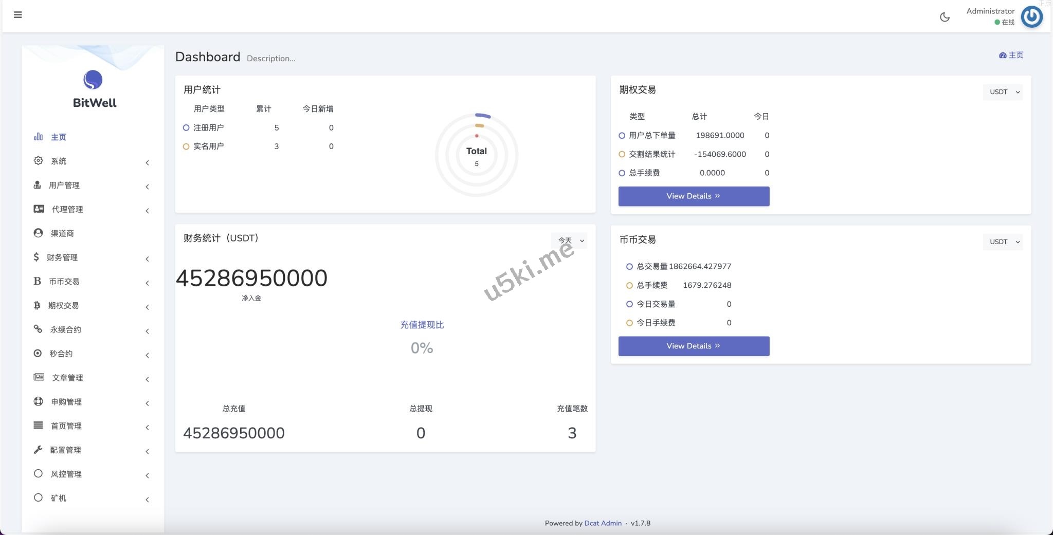This screenshot has width=1053, height=535.
Task: Open USDT dropdown in 币币交易 panel
Action: click(x=1003, y=242)
